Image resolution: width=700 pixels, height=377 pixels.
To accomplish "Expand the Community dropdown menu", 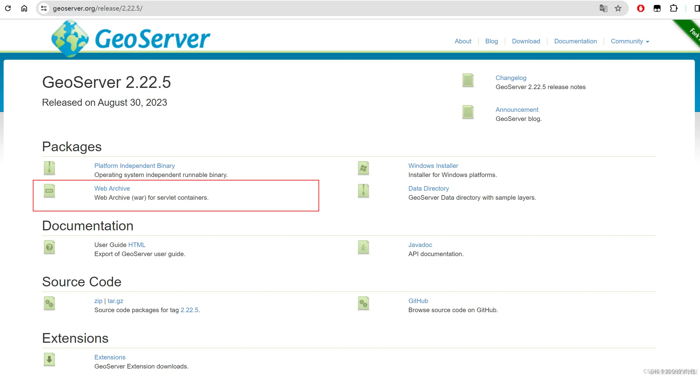I will [x=630, y=41].
